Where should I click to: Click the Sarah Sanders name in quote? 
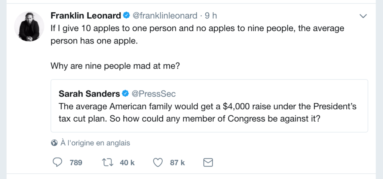[x=89, y=93]
